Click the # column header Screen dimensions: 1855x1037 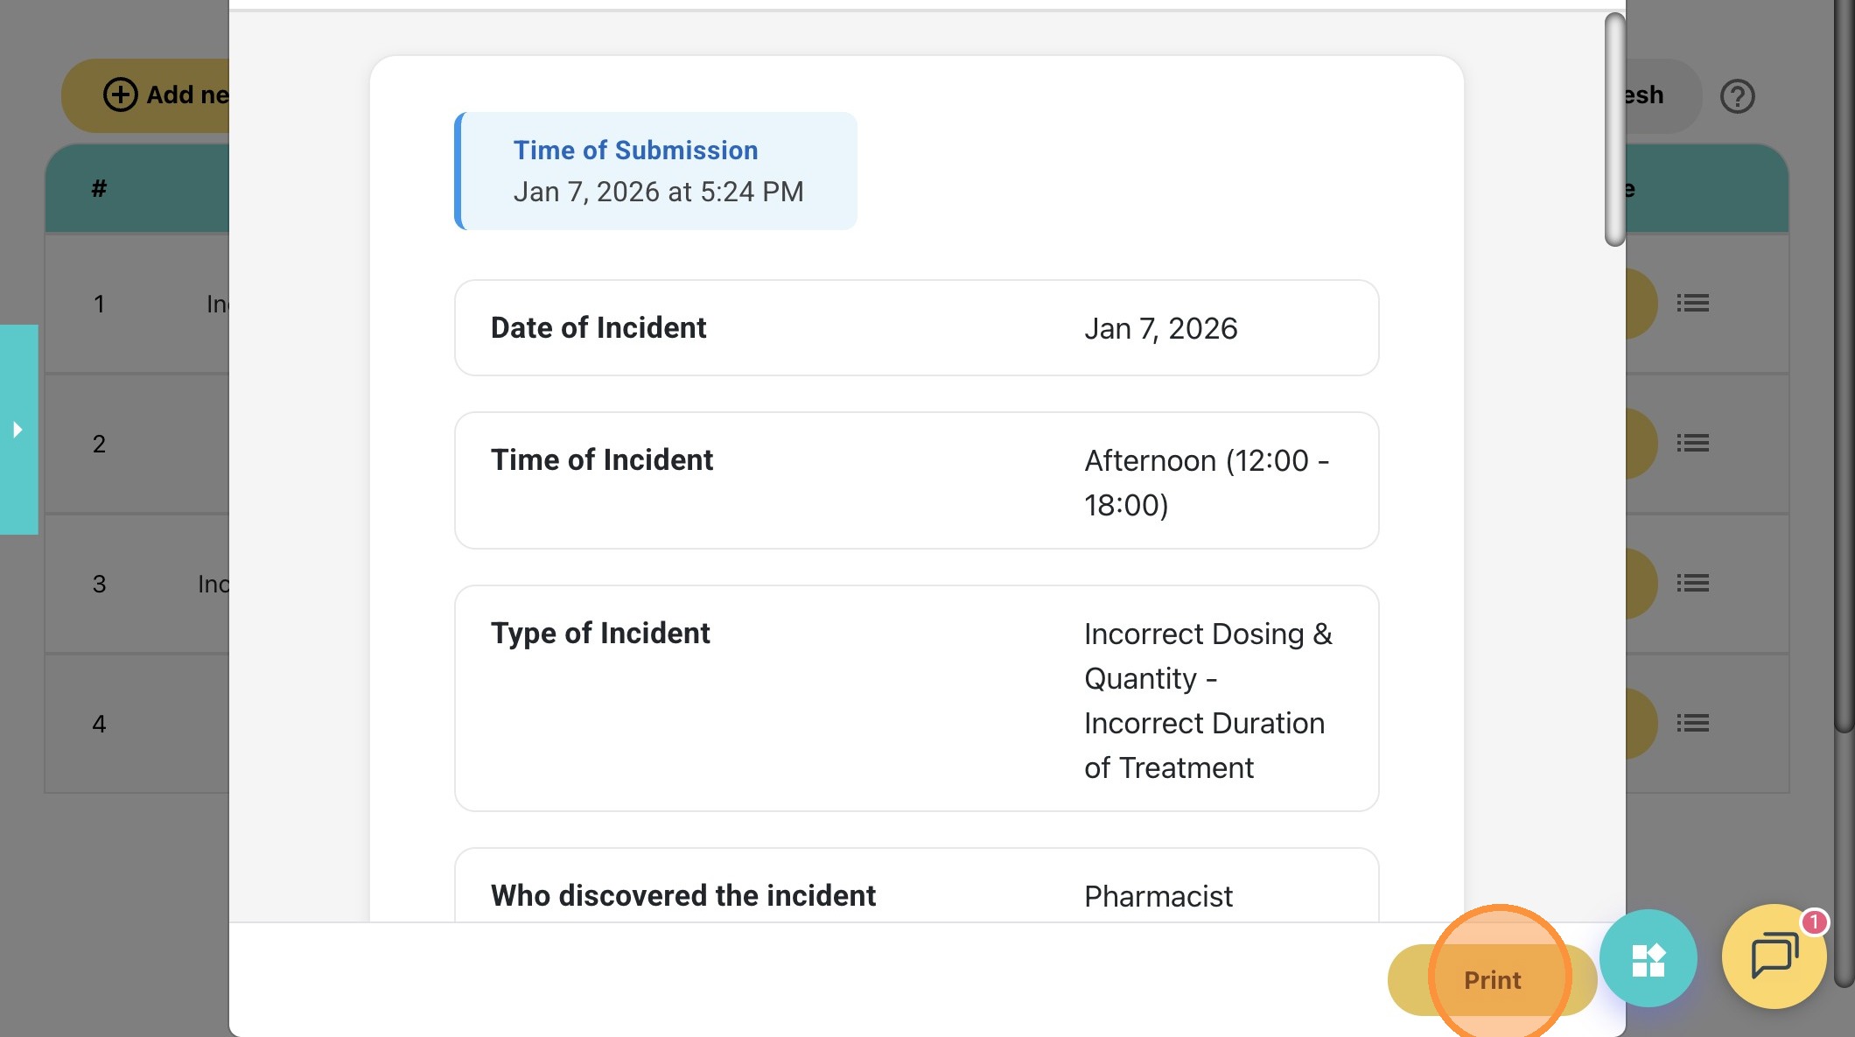99,188
